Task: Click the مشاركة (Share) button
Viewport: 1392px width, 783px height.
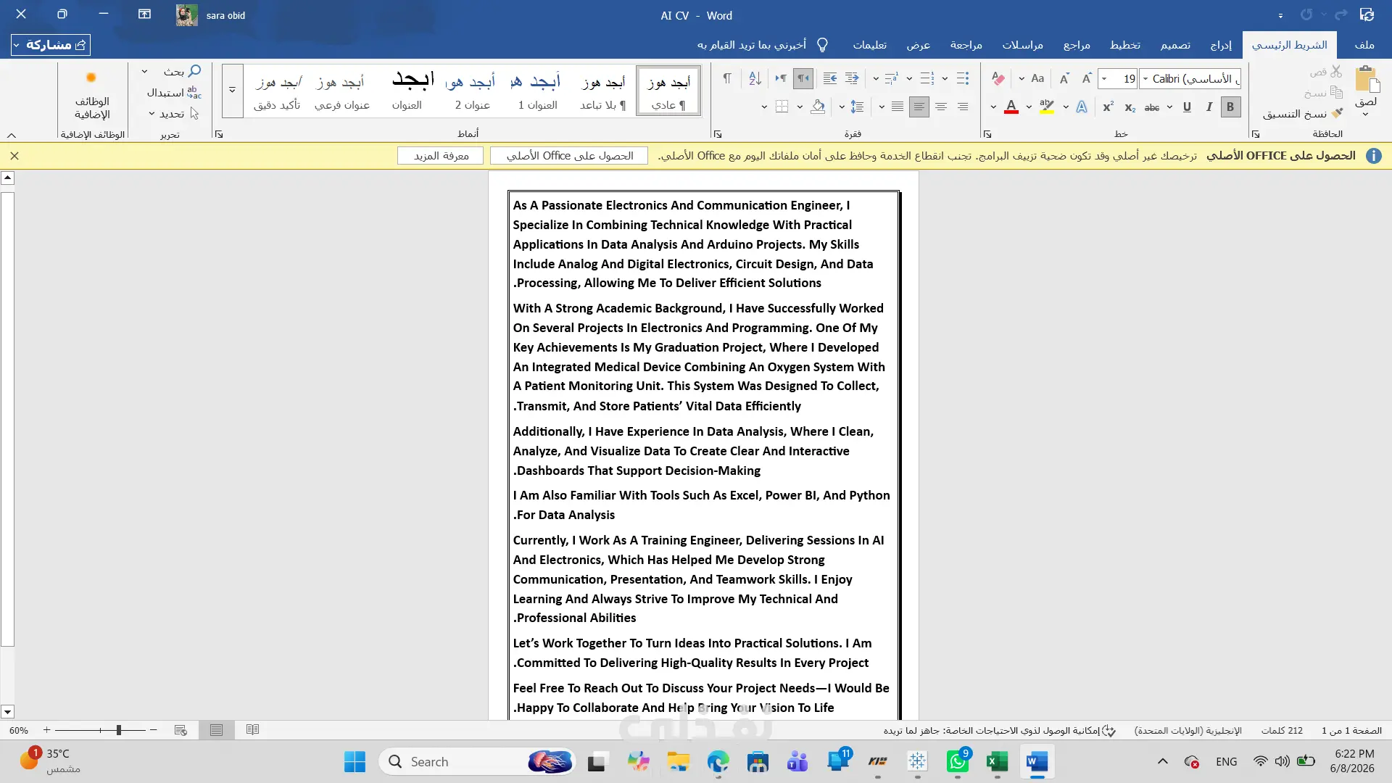Action: [x=51, y=45]
